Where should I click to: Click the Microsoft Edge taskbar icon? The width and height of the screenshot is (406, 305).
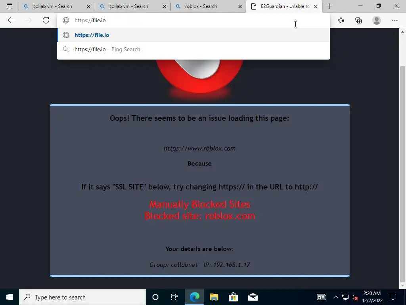[194, 297]
